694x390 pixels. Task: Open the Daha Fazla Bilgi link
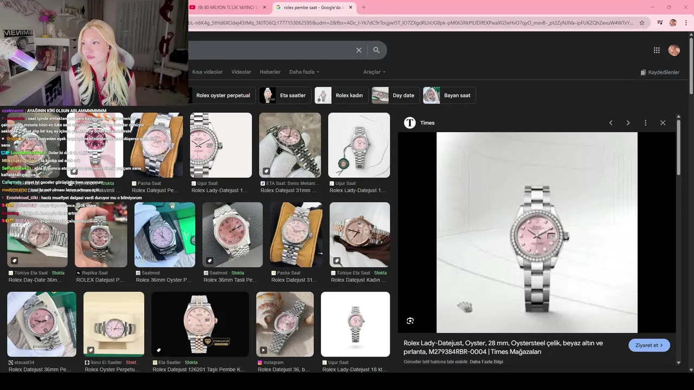486,361
